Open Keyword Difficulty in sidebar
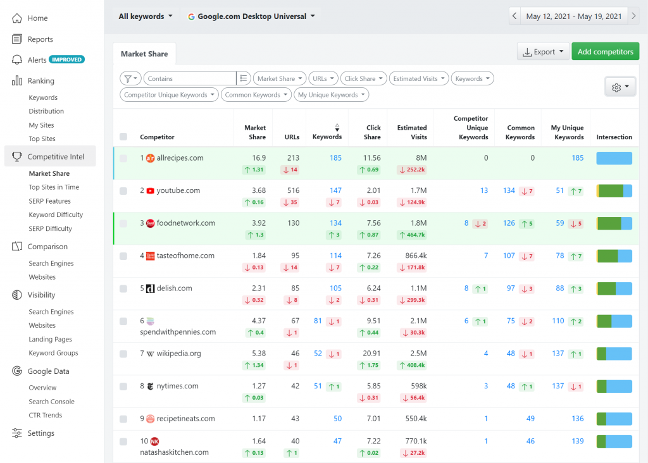 56,215
